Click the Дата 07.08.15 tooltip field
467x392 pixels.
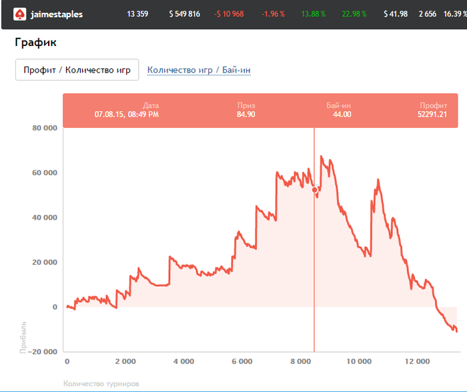click(x=127, y=110)
